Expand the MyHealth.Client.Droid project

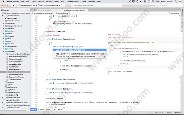tap(2, 98)
